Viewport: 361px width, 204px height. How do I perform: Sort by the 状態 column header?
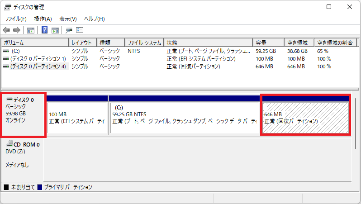pos(208,43)
